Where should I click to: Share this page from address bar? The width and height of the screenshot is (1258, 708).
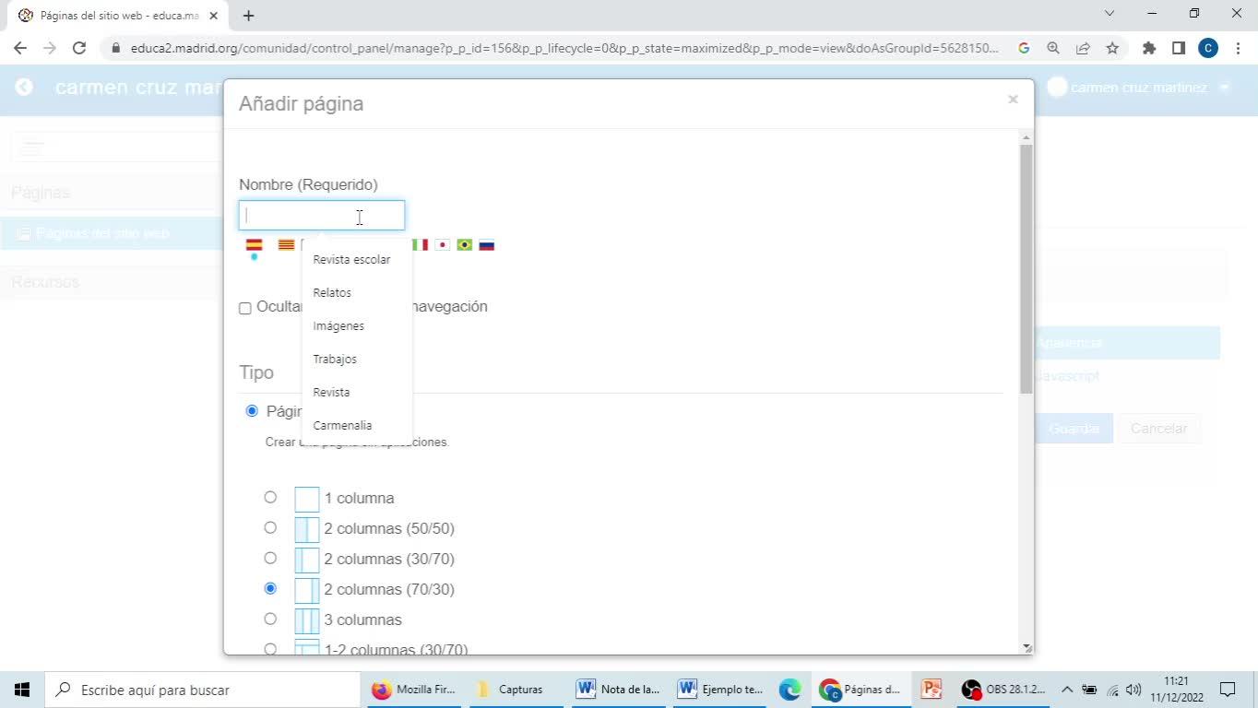[x=1083, y=48]
